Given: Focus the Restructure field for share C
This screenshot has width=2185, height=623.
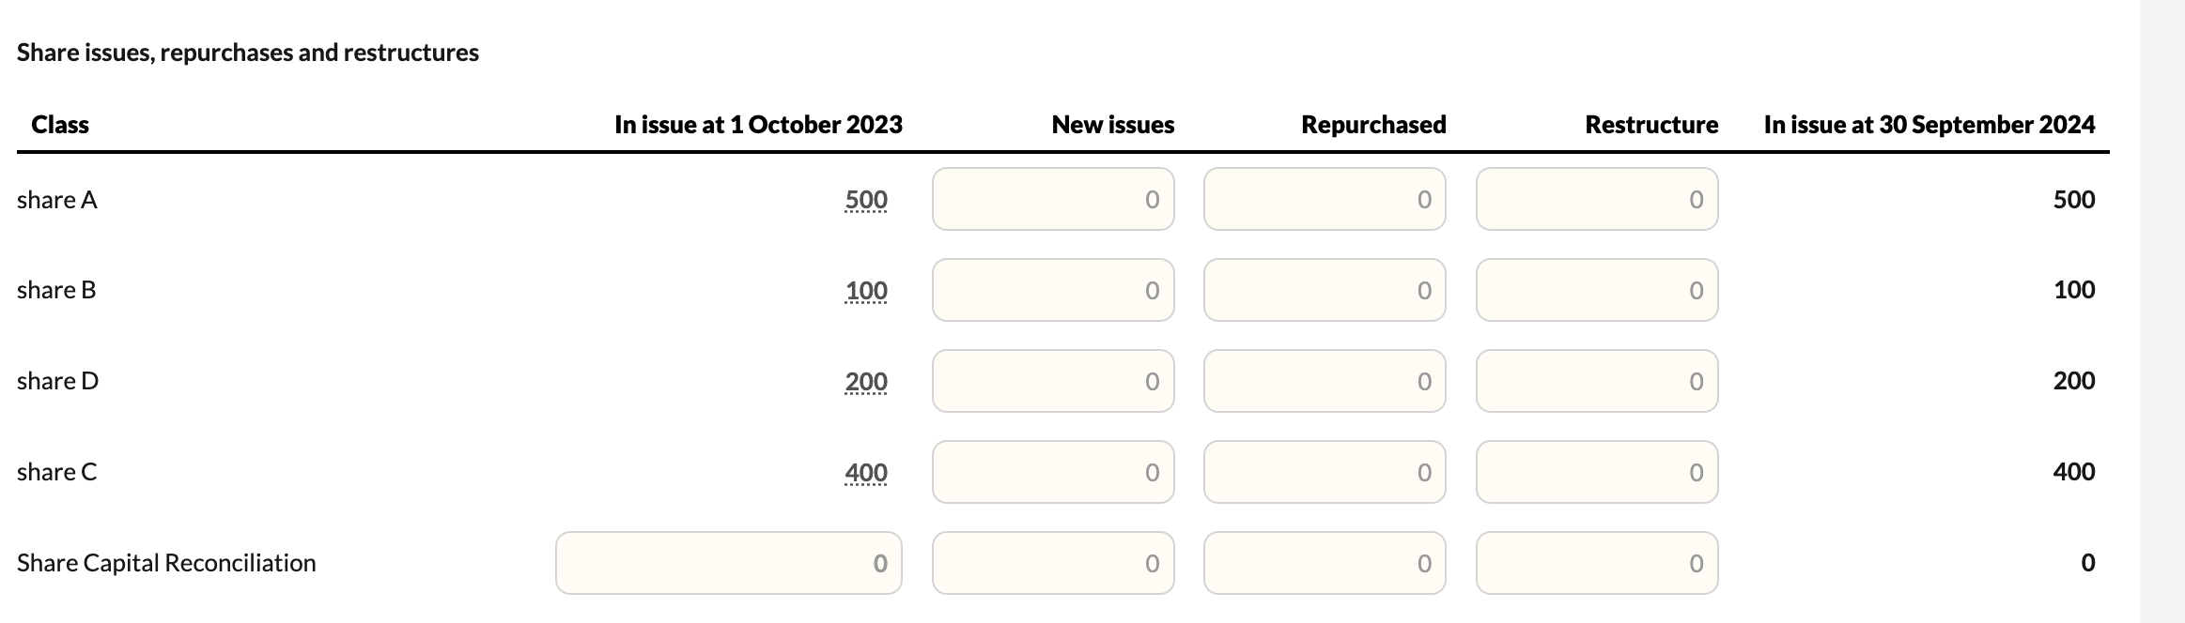Looking at the screenshot, I should [x=1597, y=472].
